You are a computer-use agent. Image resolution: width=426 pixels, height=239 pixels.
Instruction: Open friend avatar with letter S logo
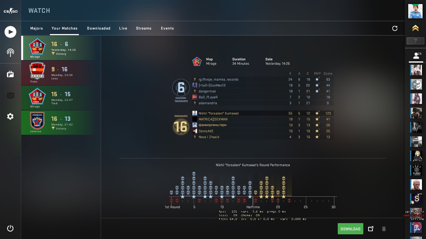pos(416,199)
